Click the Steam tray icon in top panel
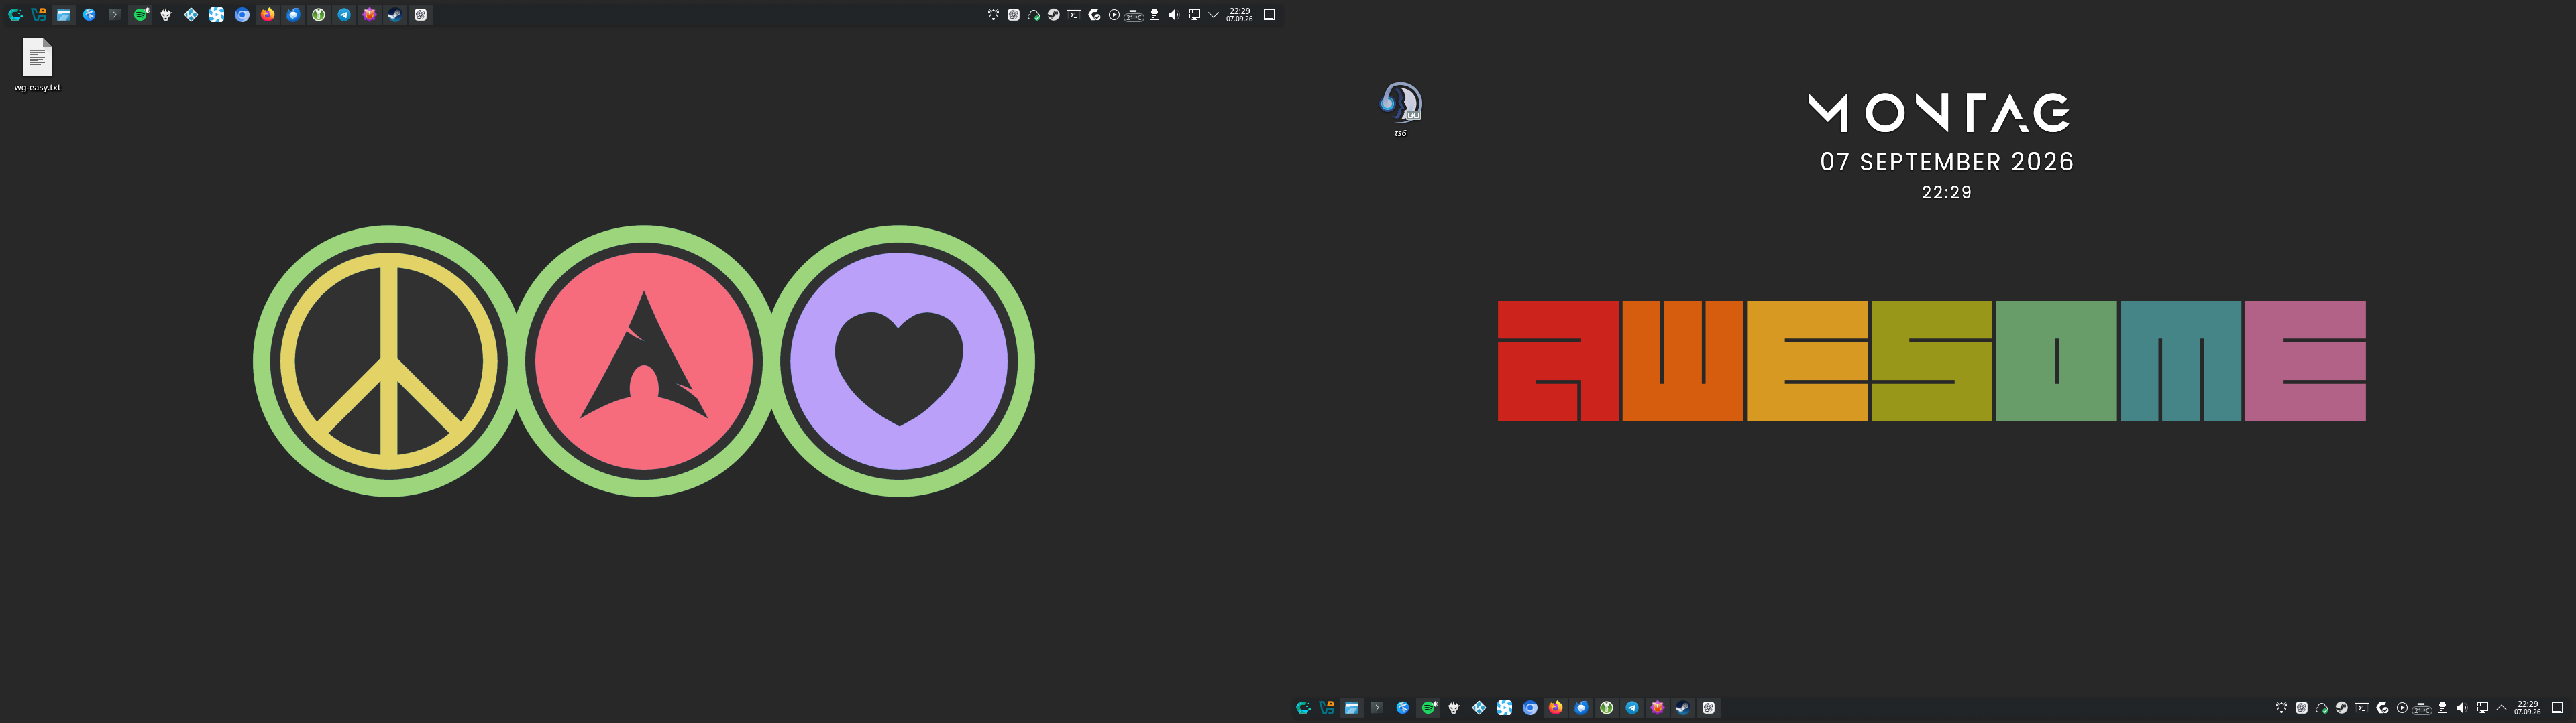 point(1054,15)
